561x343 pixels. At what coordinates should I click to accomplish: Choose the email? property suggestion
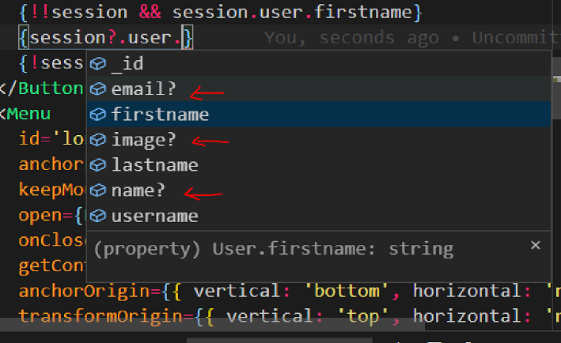coord(318,89)
